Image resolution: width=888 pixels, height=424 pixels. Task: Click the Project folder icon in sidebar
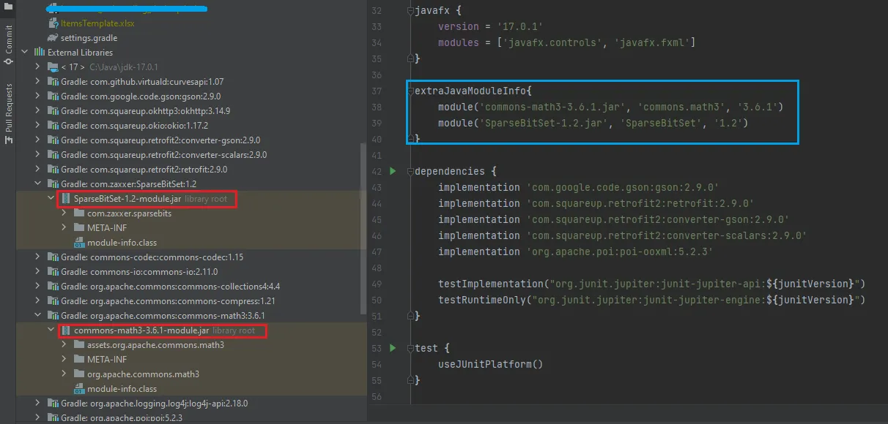pyautogui.click(x=8, y=5)
